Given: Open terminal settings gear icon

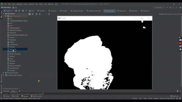Looking at the screenshot, I should coord(177,91).
